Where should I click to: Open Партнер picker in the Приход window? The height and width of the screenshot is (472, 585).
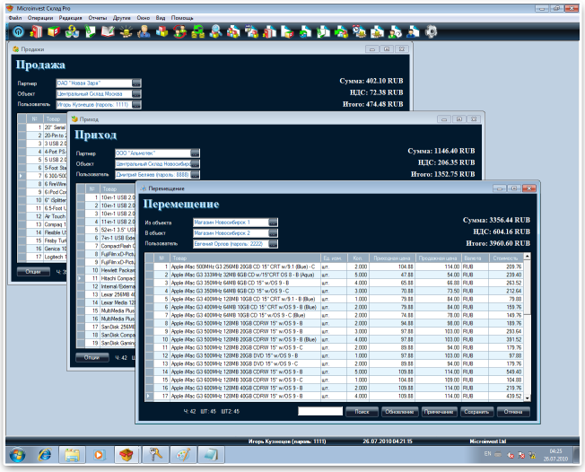tap(195, 153)
